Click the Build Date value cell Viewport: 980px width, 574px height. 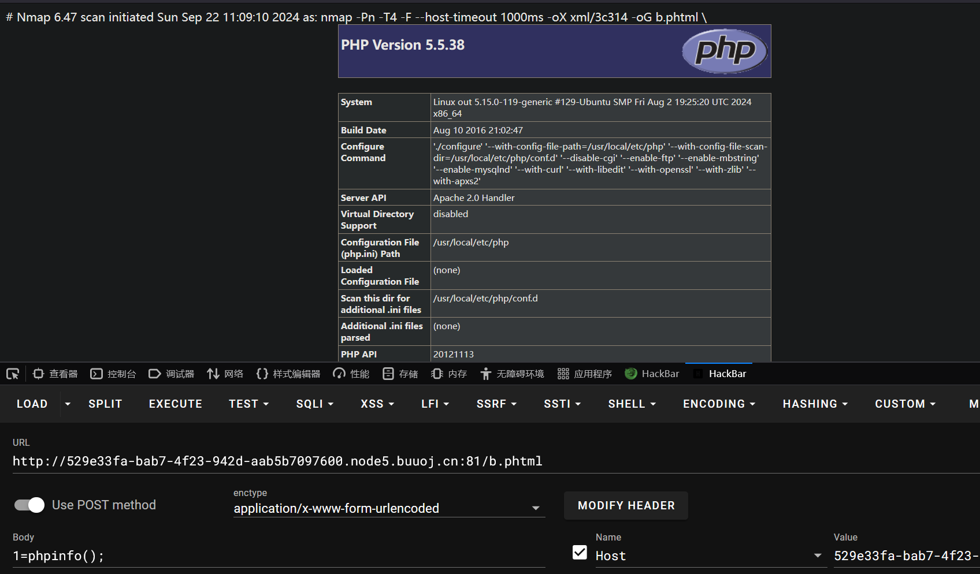point(600,130)
